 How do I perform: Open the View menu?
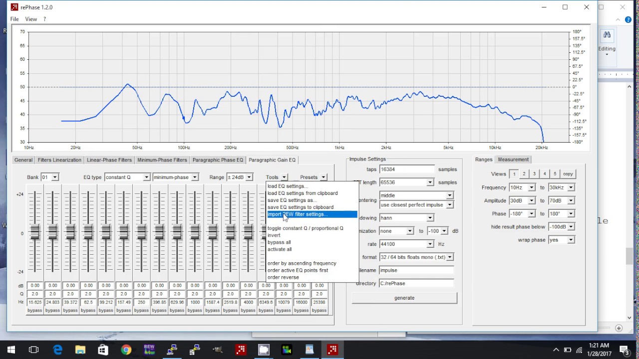pos(31,19)
